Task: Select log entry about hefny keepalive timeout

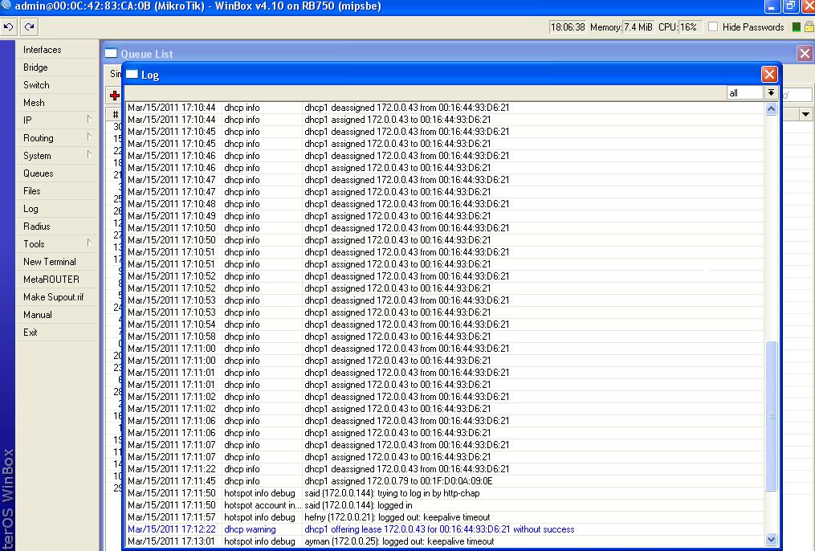Action: 445,517
